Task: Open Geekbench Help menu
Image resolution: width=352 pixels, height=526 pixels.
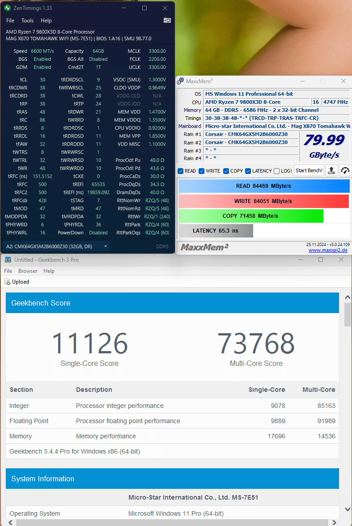Action: coord(49,271)
